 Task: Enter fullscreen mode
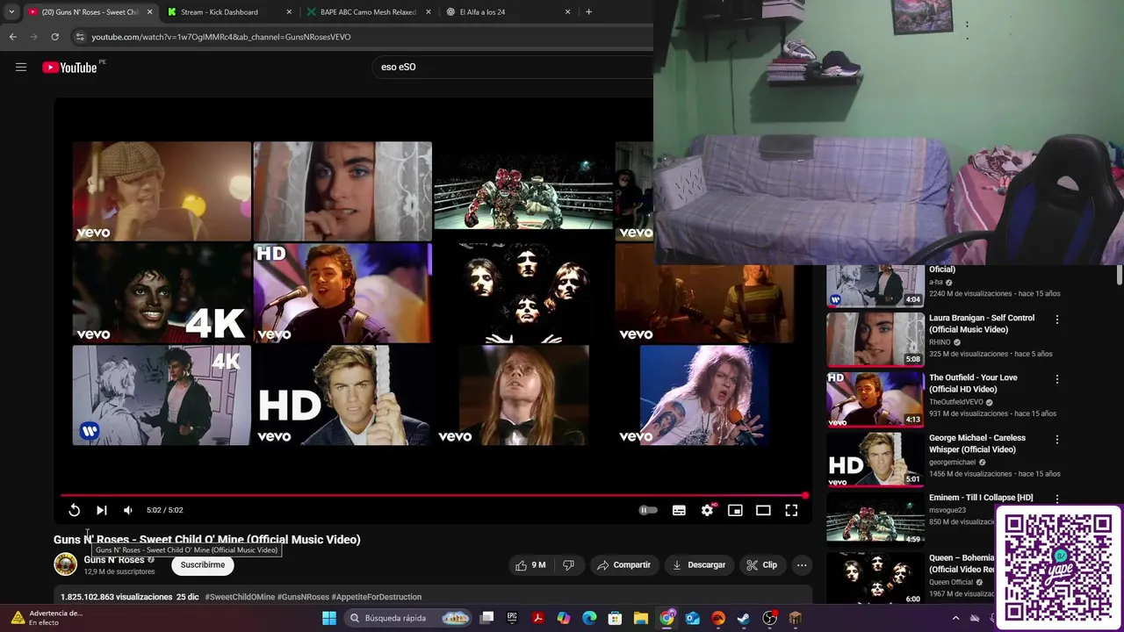tap(791, 510)
